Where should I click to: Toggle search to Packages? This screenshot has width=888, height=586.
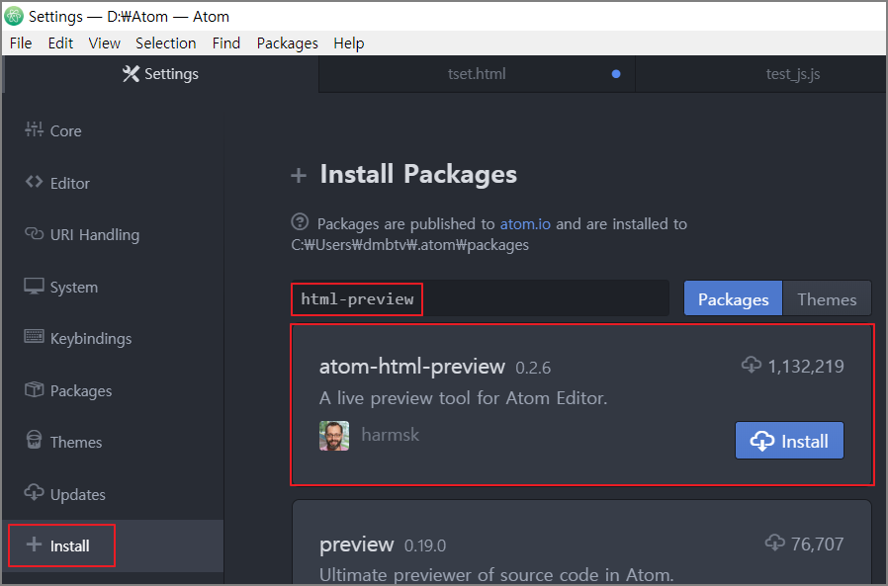point(733,298)
